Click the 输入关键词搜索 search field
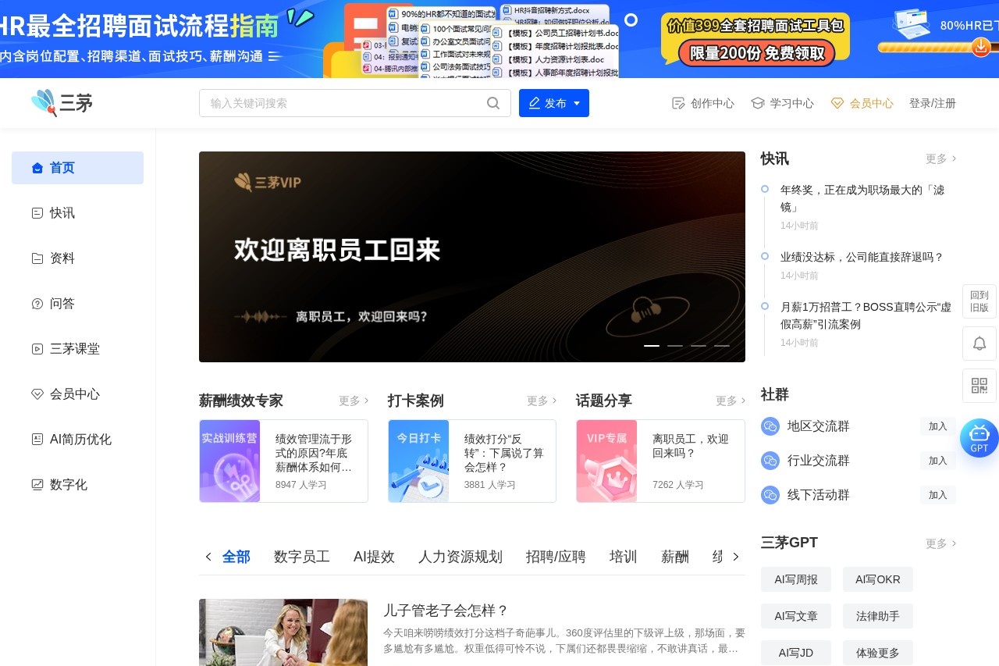This screenshot has width=999, height=666. [x=355, y=103]
